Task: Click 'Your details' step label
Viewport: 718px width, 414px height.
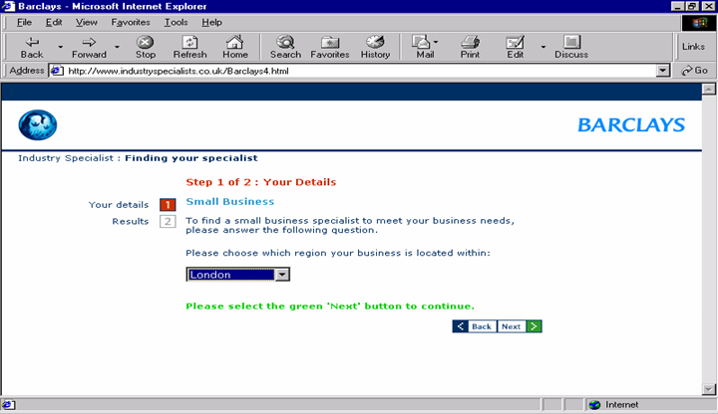Action: (x=119, y=205)
